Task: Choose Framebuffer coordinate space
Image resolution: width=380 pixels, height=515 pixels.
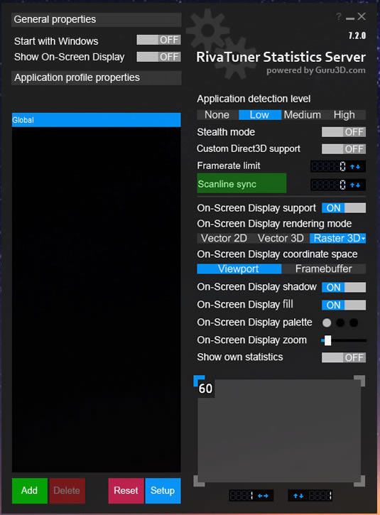Action: pyautogui.click(x=323, y=269)
